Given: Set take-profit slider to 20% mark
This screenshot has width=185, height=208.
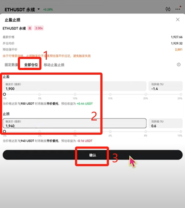Looking at the screenshot, I should (x=146, y=94).
